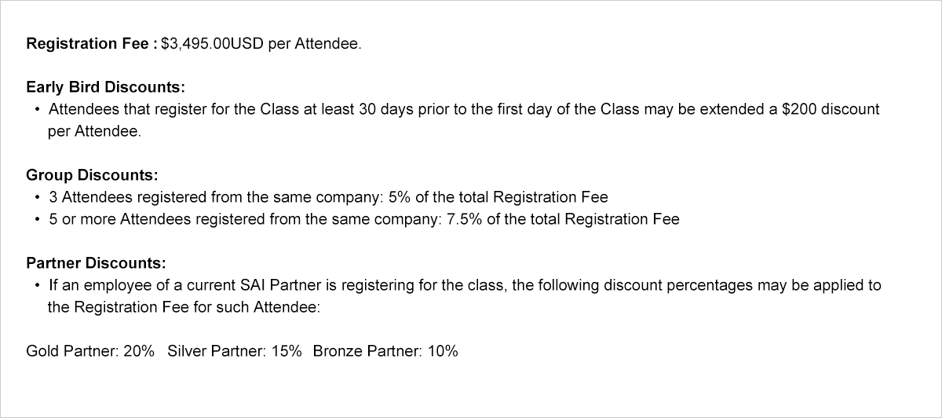
Task: Select the Group Discounts heading
Action: point(92,175)
